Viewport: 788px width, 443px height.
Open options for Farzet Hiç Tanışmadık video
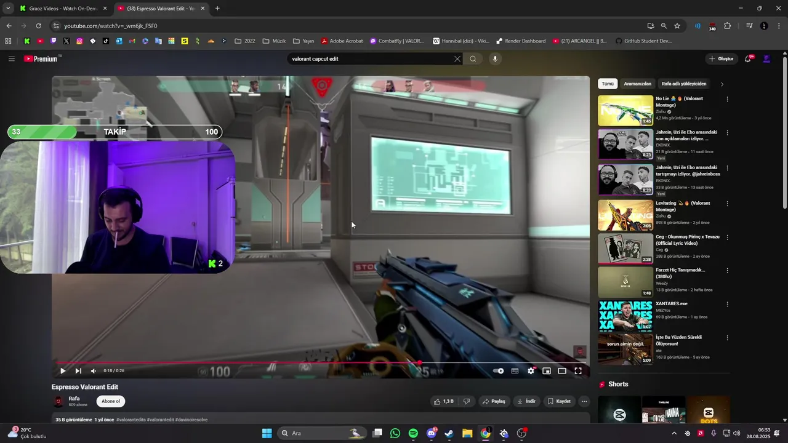(727, 271)
